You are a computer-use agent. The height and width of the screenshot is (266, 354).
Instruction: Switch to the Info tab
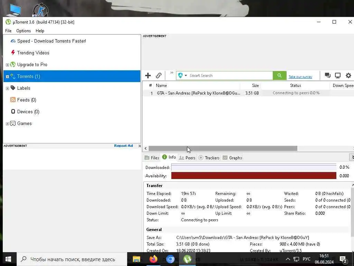coord(169,157)
